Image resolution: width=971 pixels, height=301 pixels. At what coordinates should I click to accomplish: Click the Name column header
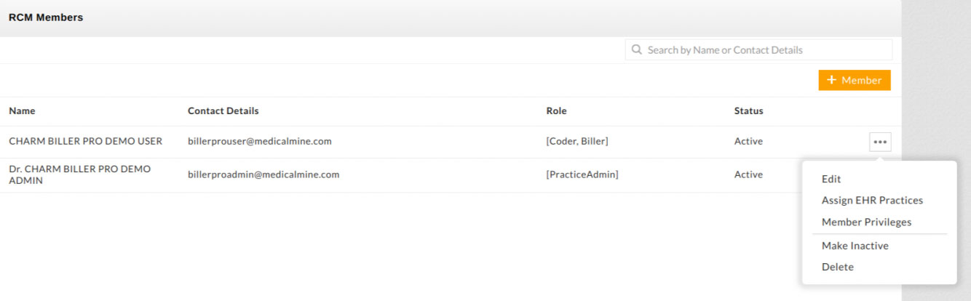click(x=22, y=111)
